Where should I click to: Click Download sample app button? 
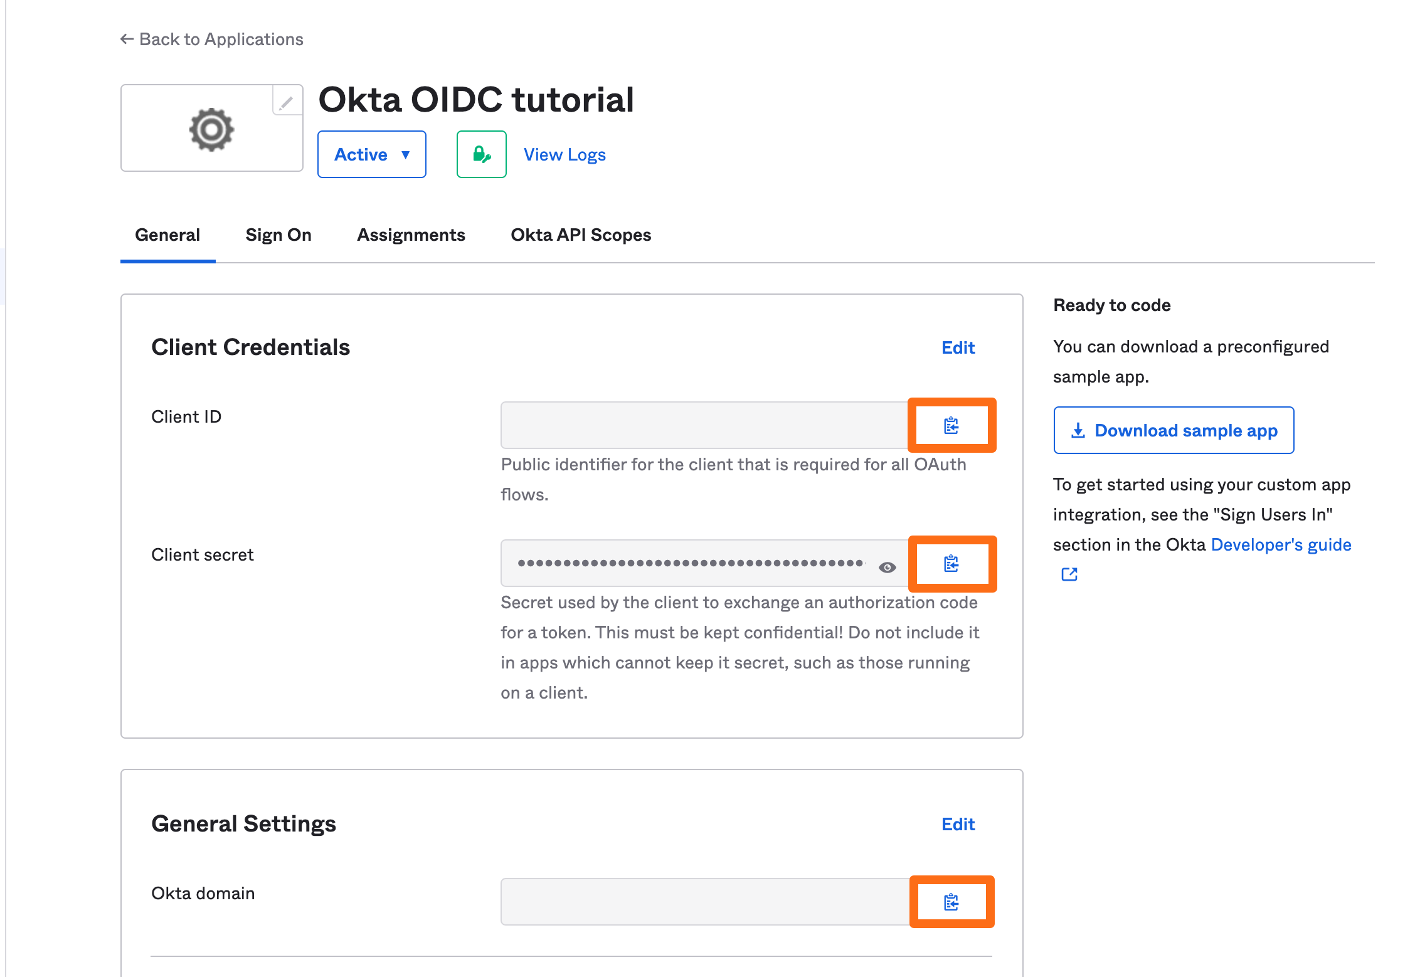pyautogui.click(x=1174, y=431)
